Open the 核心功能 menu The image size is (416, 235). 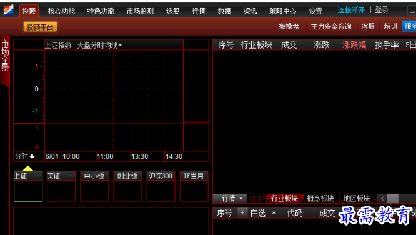click(61, 11)
